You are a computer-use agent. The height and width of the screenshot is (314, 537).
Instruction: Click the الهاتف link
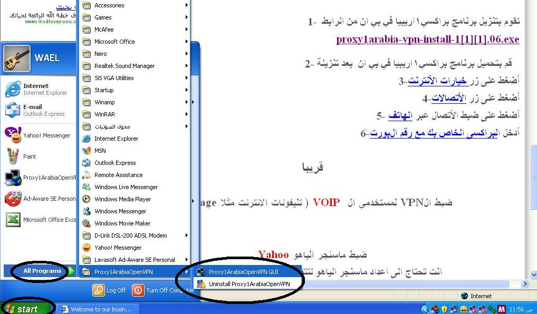pos(400,115)
